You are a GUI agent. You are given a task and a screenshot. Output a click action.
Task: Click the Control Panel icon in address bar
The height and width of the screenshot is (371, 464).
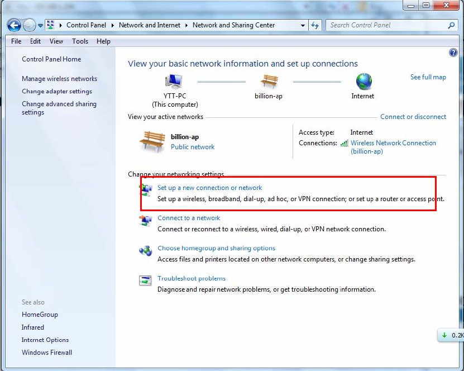tap(51, 25)
